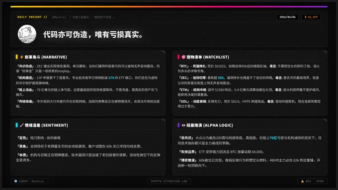Click the 「传统收编」 narrative entry
The image size is (338, 190).
[x=88, y=104]
